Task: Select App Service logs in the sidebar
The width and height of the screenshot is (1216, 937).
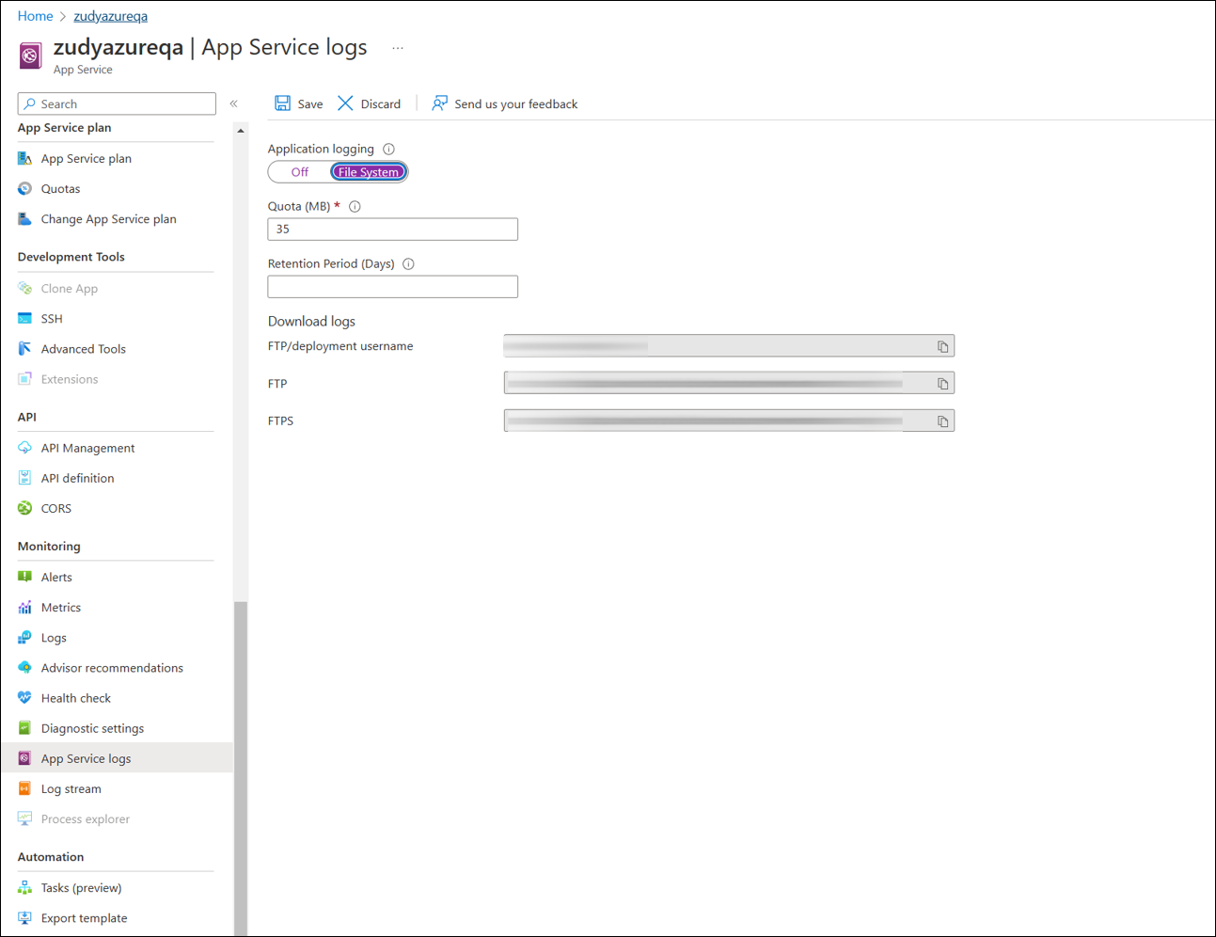Action: coord(117,758)
